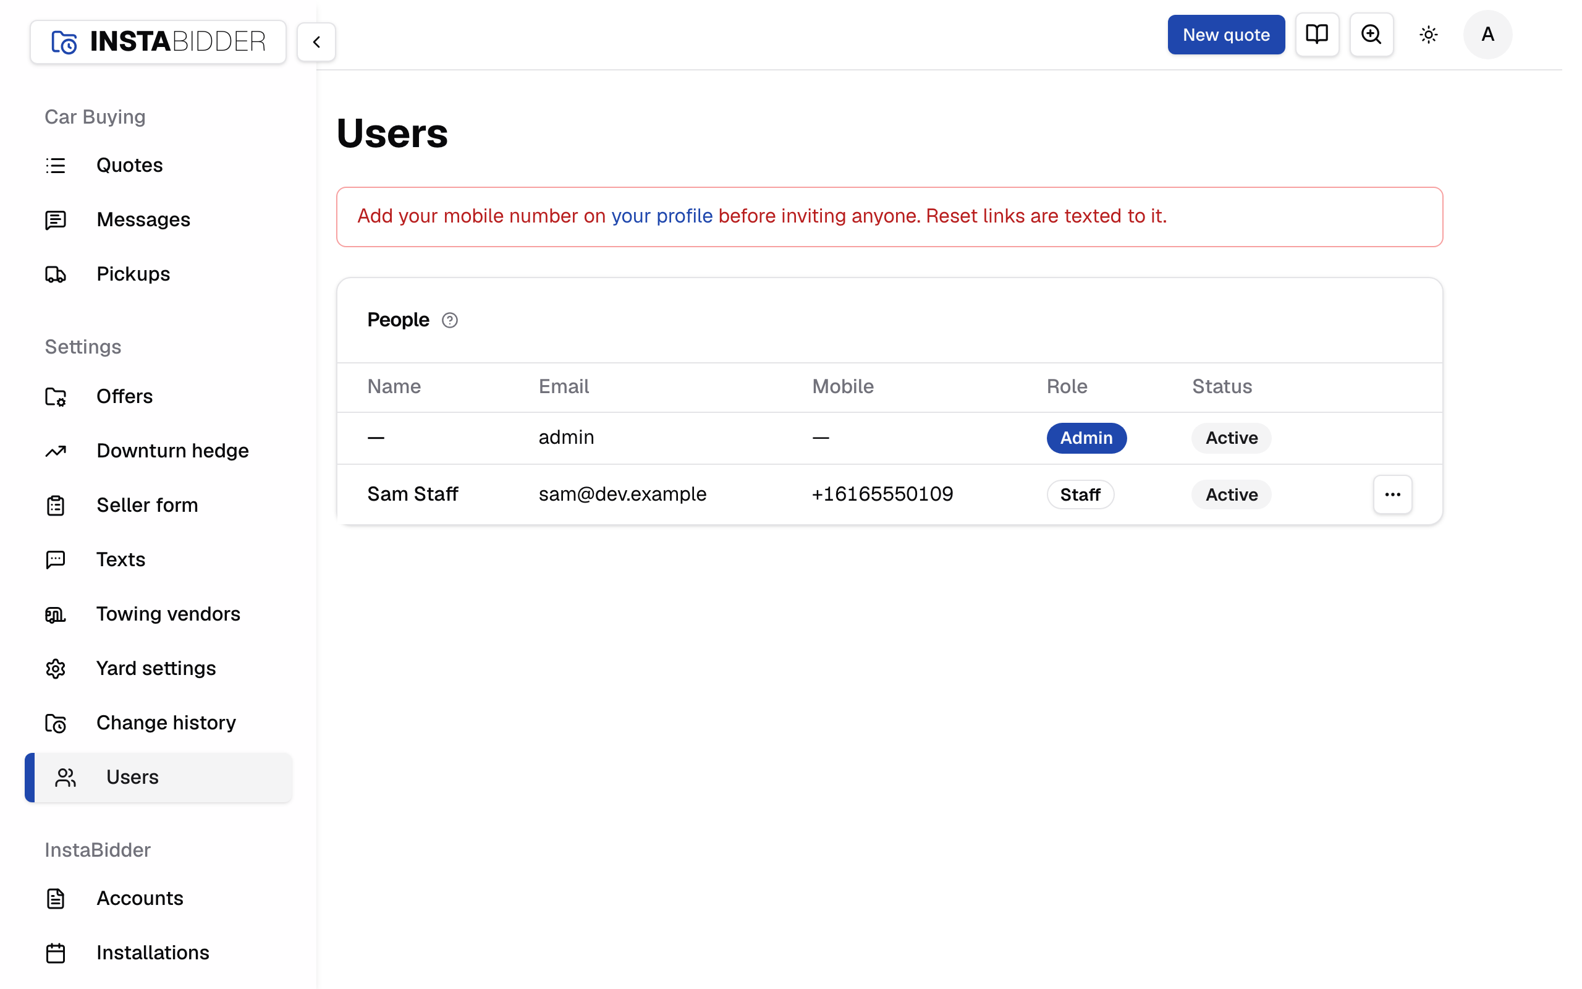Click the Offers folder icon
This screenshot has width=1582, height=989.
coord(56,396)
